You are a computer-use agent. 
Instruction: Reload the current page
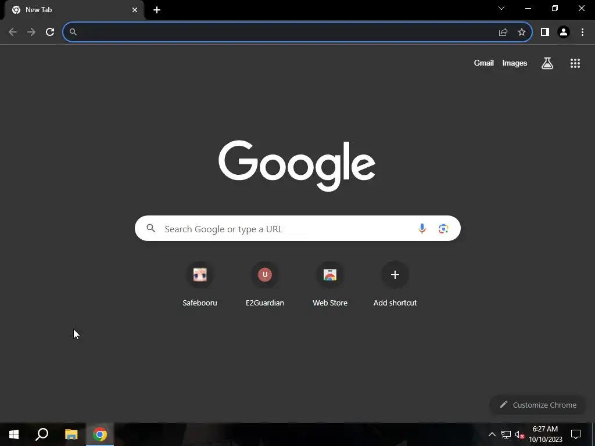(x=50, y=32)
